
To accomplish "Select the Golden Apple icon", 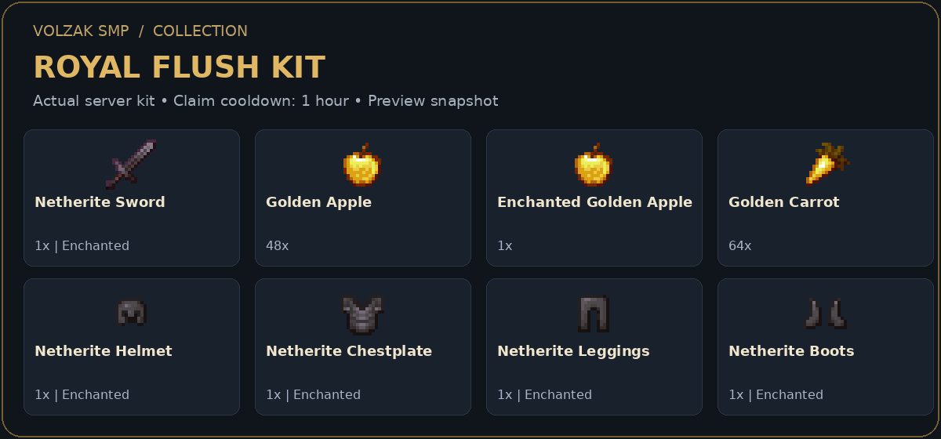I will coord(363,164).
